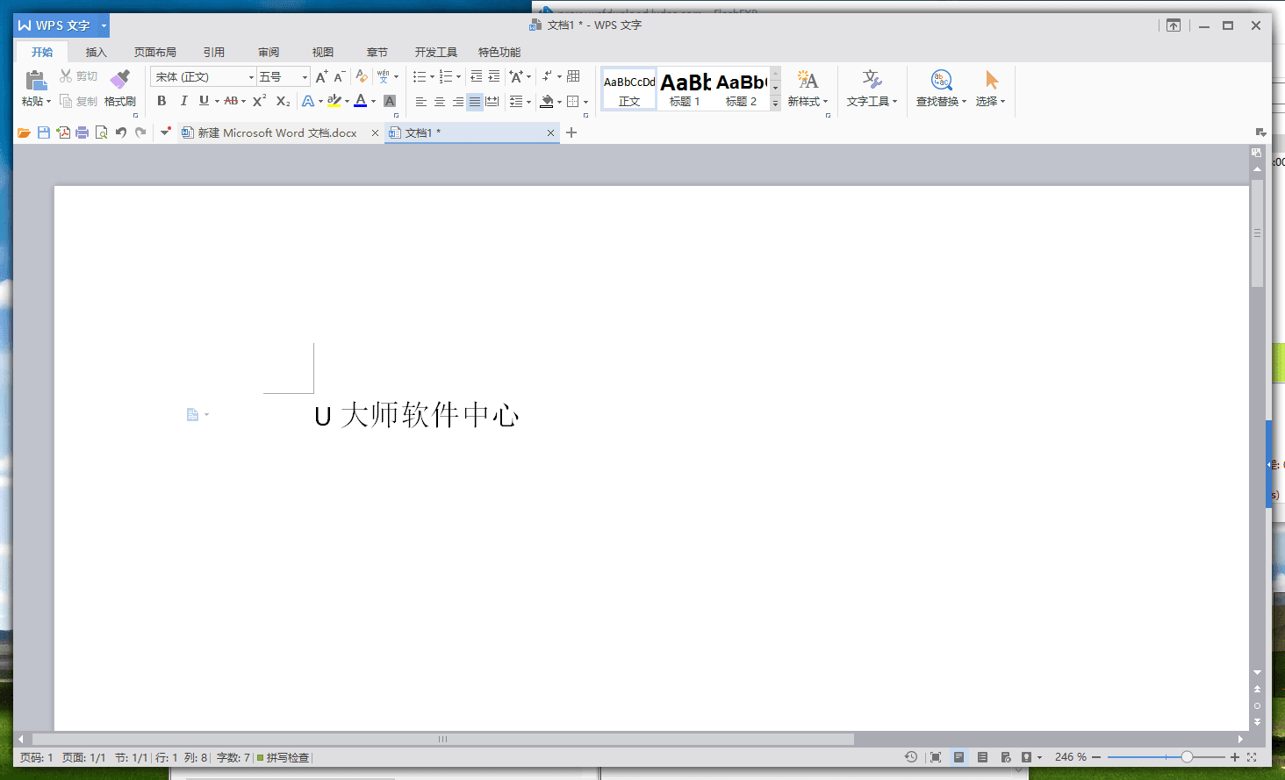Undo the last action
The height and width of the screenshot is (780, 1285).
coord(122,132)
